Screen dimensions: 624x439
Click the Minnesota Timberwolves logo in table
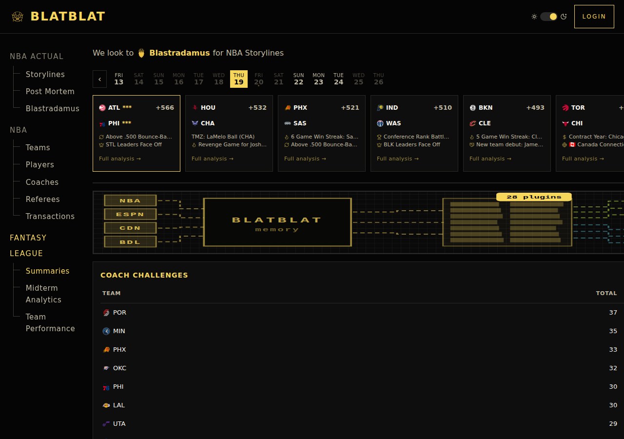pos(106,331)
